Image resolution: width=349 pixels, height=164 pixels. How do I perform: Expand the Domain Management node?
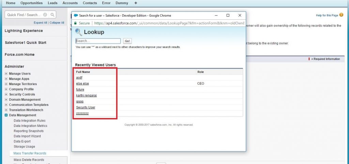pos(6,100)
